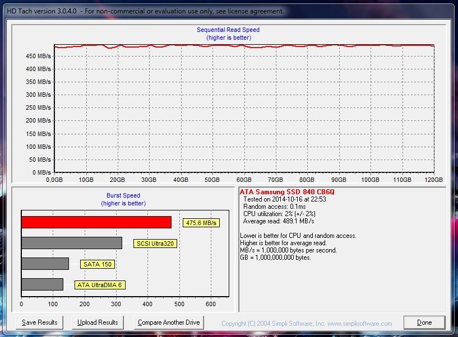
Task: Click the 120GB axis label
Action: pos(433,180)
